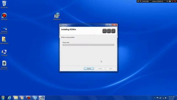Image resolution: width=177 pixels, height=100 pixels.
Task: Click the KDWin title bar icon
Action: tap(61, 25)
